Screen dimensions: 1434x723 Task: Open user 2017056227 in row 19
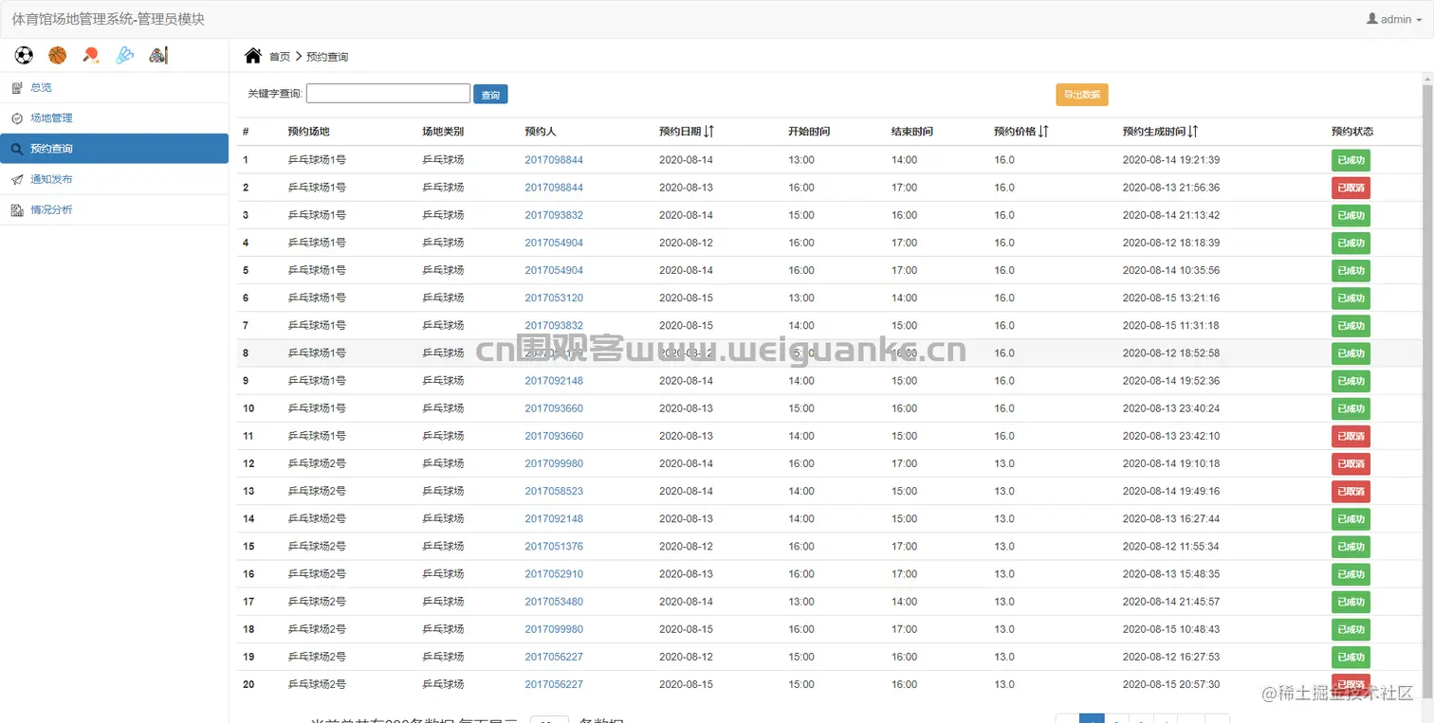[x=554, y=657]
